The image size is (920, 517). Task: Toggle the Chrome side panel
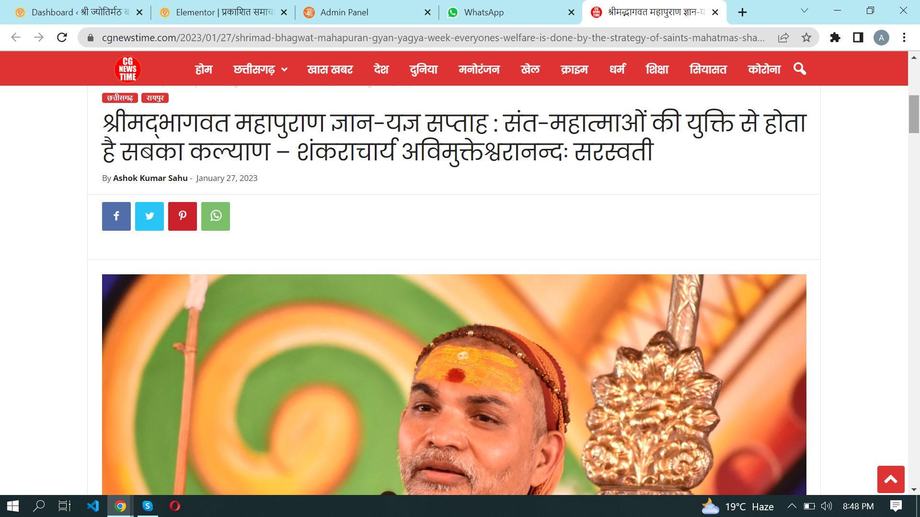[858, 37]
